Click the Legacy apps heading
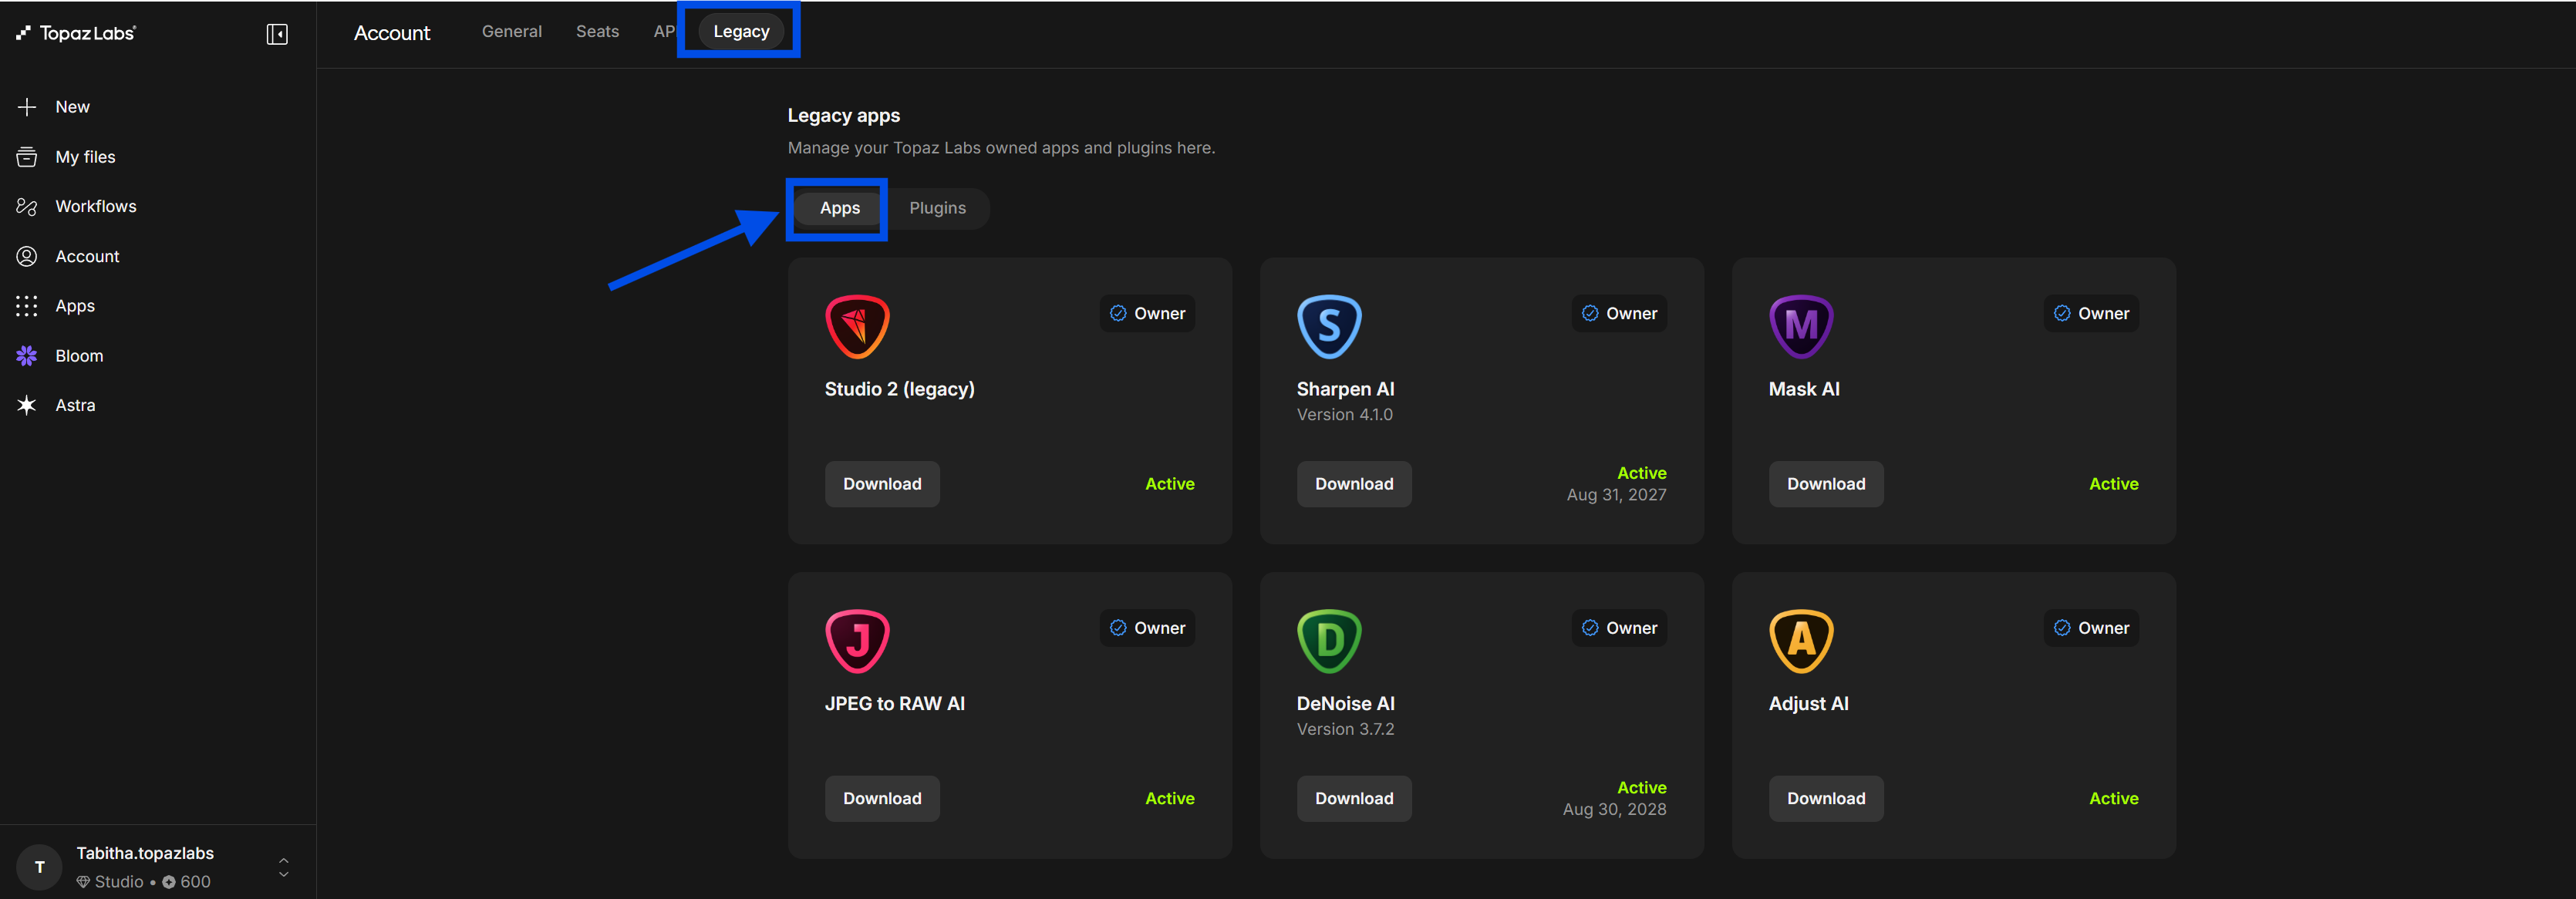 [x=844, y=116]
